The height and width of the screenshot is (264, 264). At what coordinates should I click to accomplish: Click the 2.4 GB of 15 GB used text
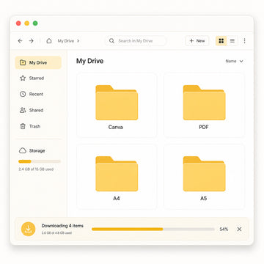coord(36,169)
